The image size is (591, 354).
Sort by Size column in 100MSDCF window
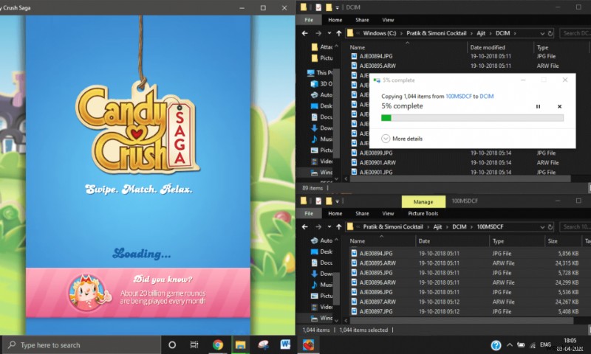(x=553, y=241)
